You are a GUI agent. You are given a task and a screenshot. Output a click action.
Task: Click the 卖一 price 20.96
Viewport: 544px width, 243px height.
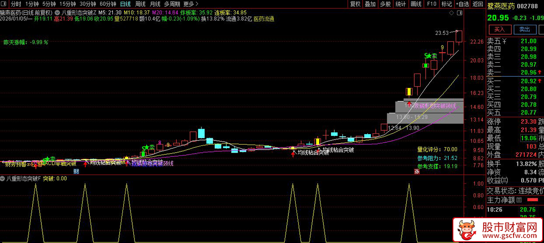529,72
